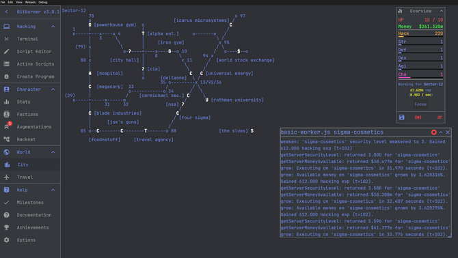
Task: Visit the blade industries C marker
Action: (90, 113)
